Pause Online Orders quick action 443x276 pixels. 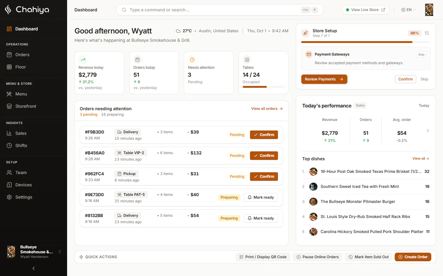[317, 257]
